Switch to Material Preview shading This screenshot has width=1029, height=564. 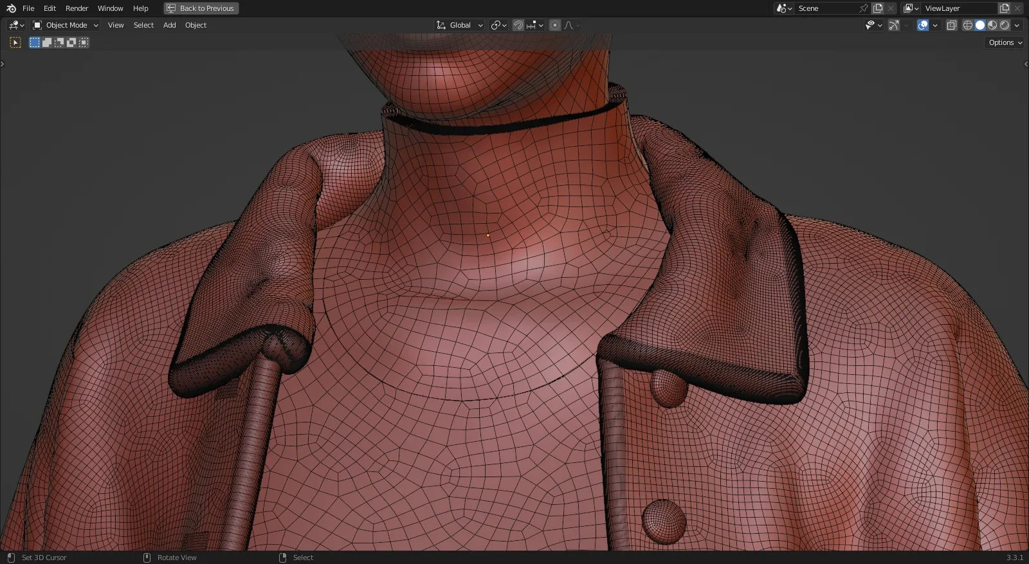click(992, 25)
